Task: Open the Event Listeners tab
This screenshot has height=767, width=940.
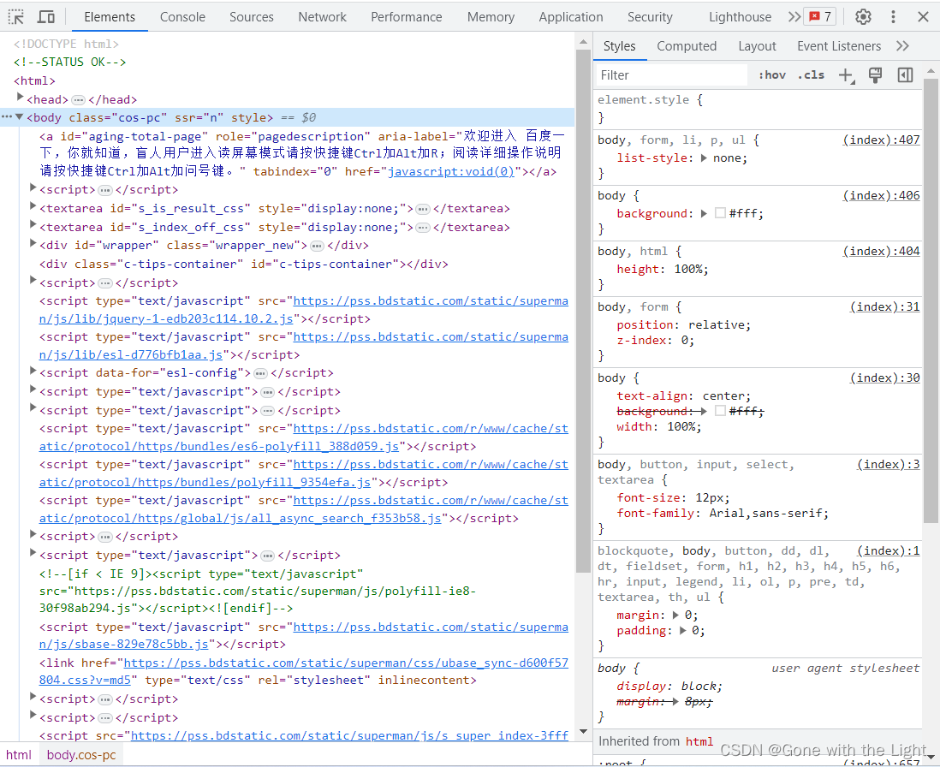Action: click(x=839, y=46)
